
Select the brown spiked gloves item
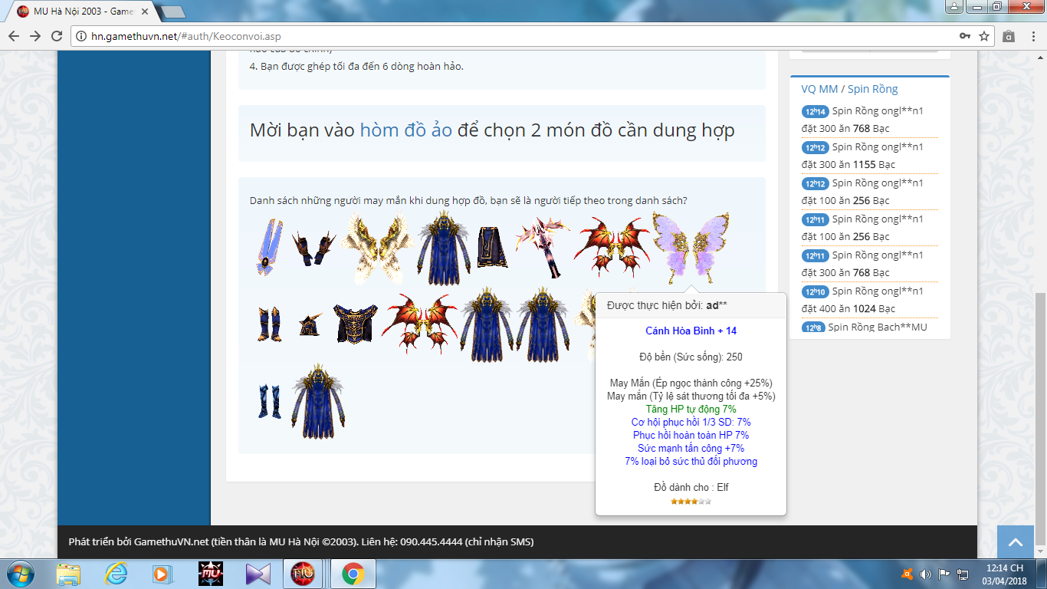[313, 248]
